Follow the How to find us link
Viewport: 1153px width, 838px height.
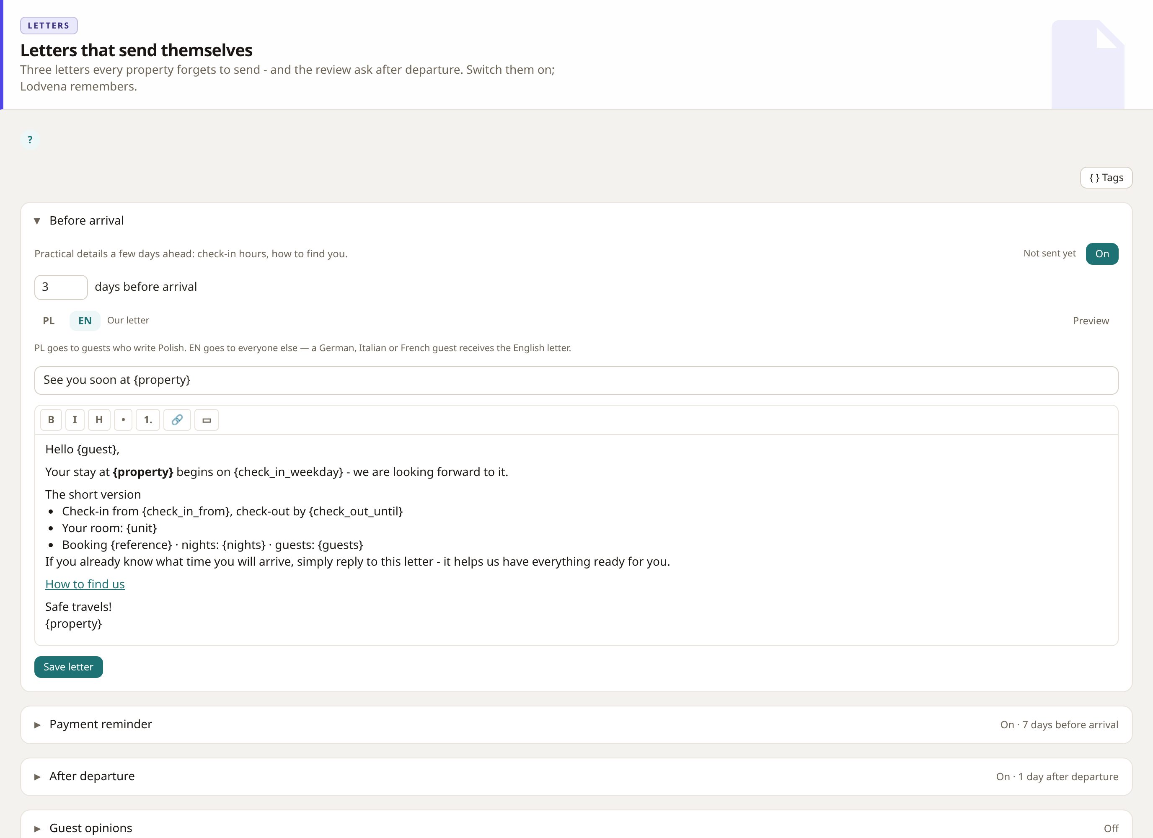(85, 584)
